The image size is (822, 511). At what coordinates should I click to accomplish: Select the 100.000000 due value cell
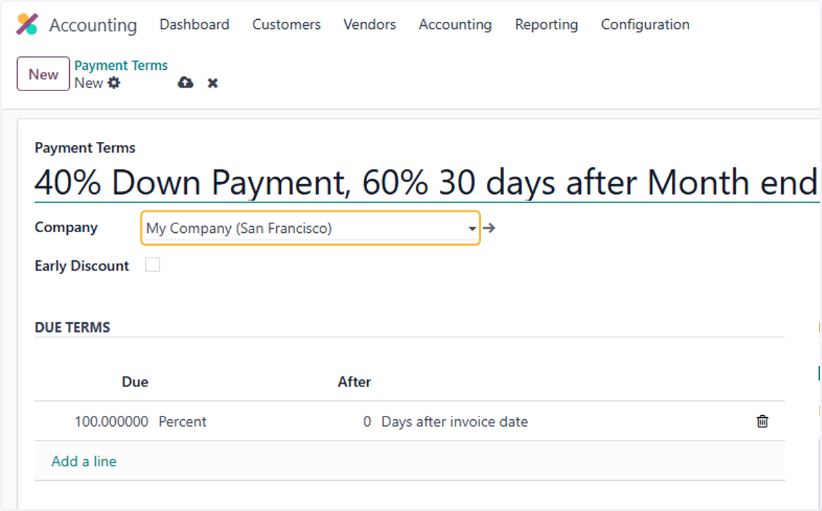(x=111, y=422)
